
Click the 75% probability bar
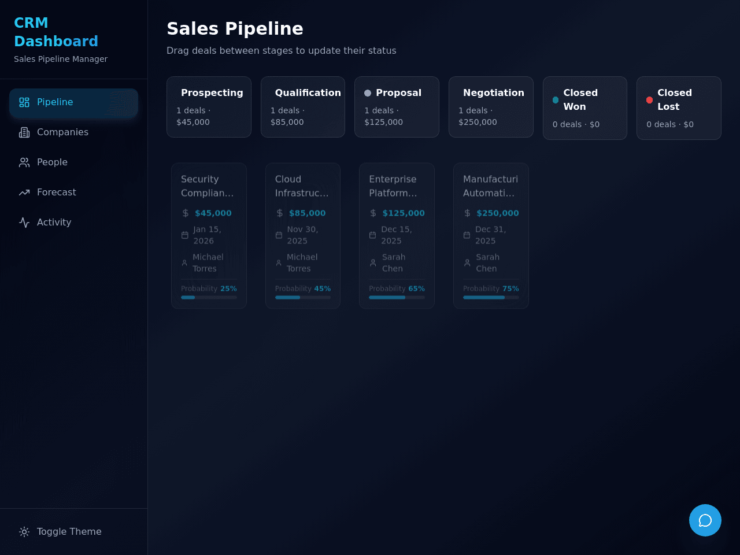point(491,297)
